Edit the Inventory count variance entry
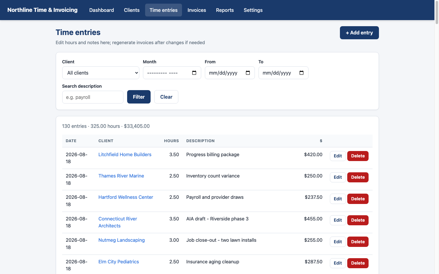This screenshot has height=274, width=439. [x=338, y=177]
